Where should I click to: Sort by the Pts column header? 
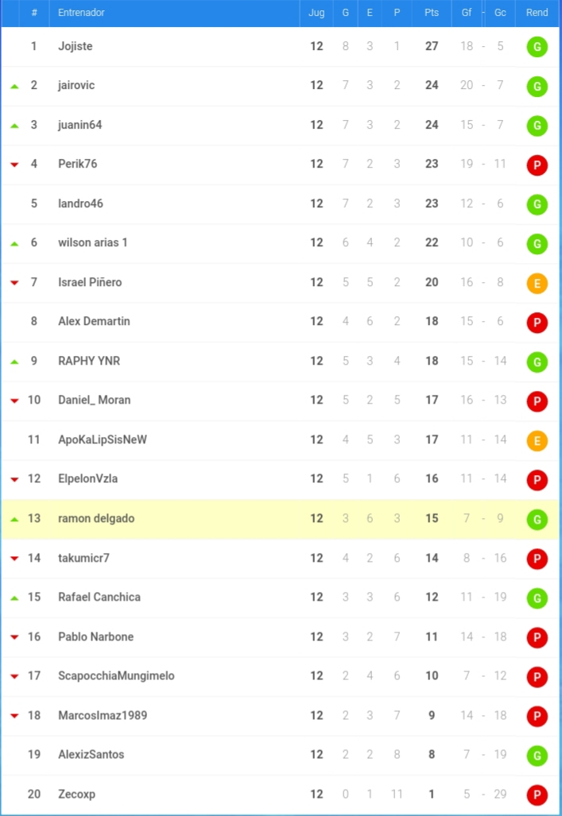point(432,13)
